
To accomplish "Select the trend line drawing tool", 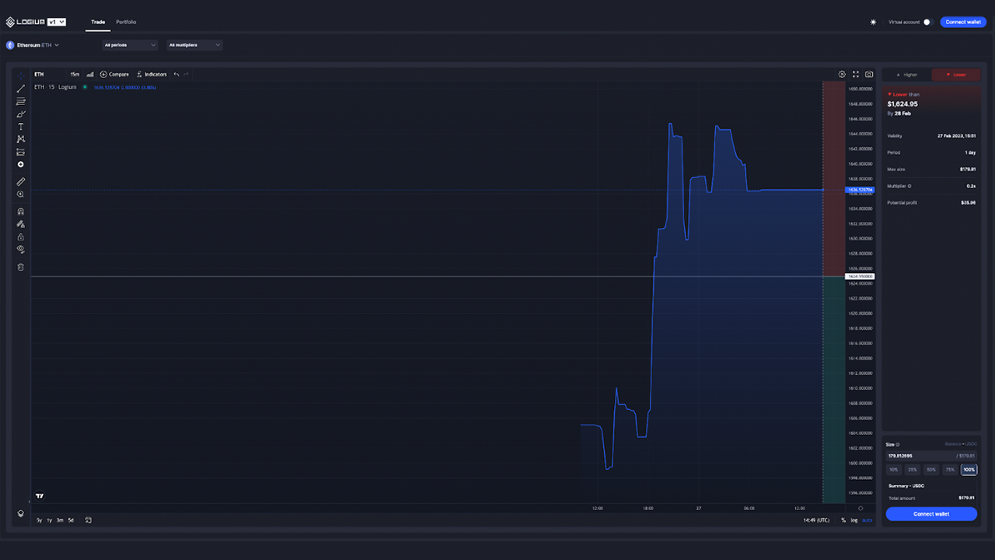I will [x=21, y=89].
